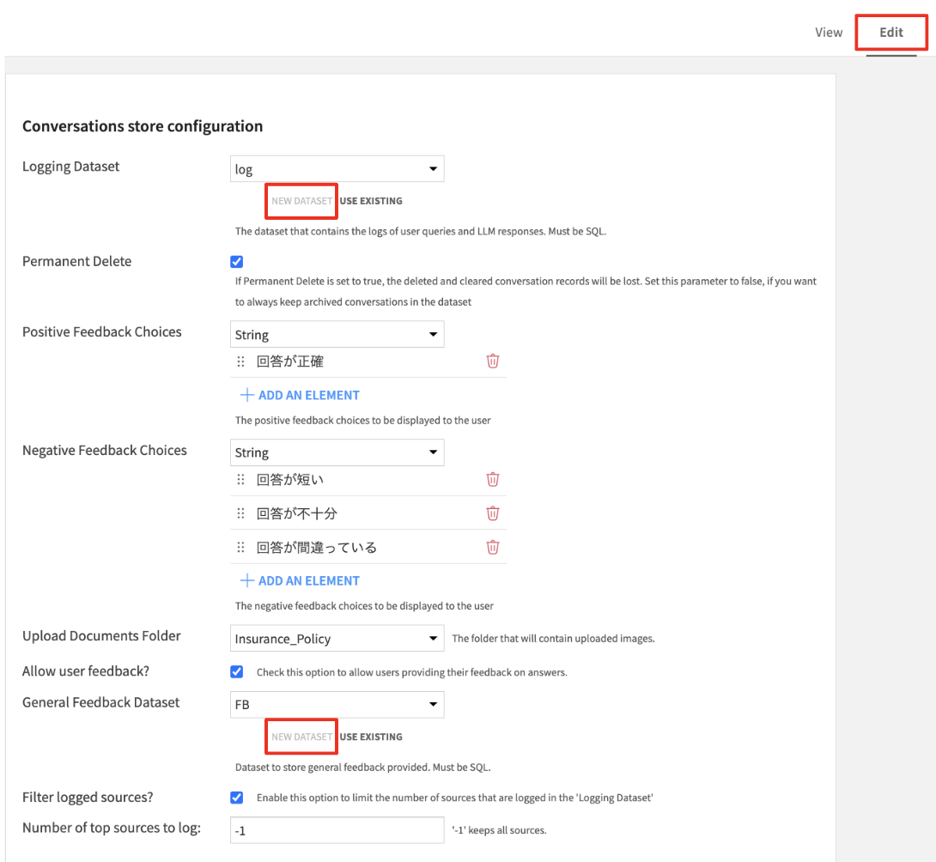Toggle Allow user feedback checkbox
Screen dimensions: 936x862
(x=237, y=671)
